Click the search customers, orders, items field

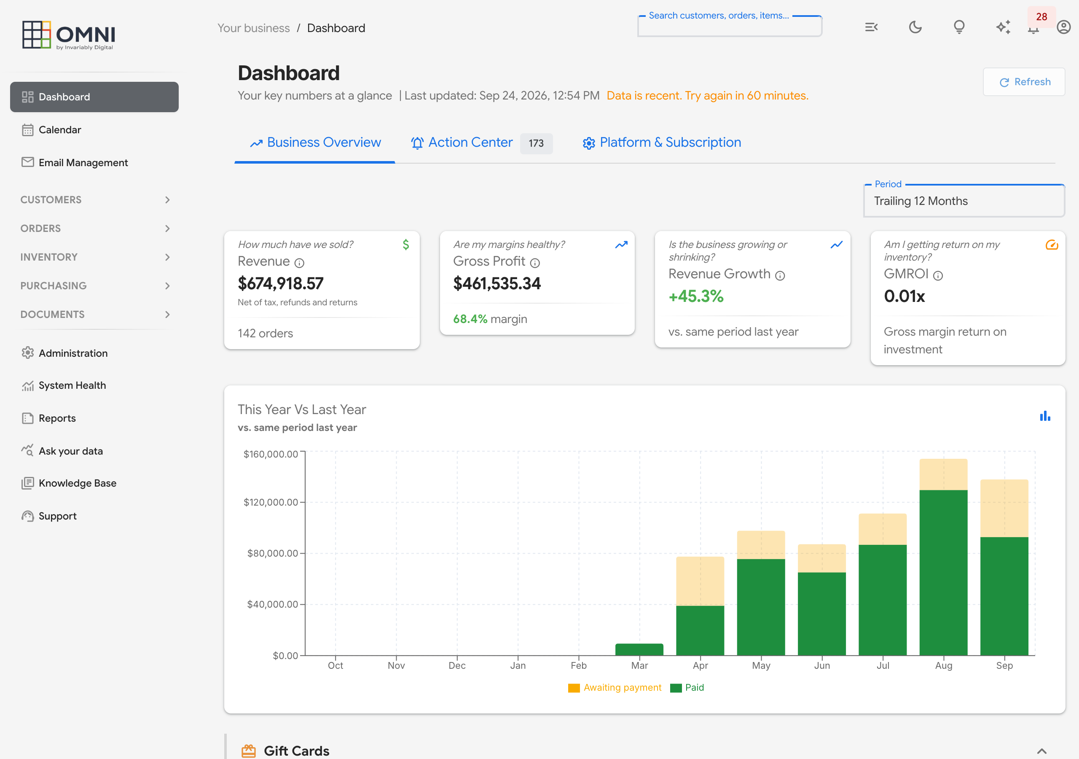[729, 26]
